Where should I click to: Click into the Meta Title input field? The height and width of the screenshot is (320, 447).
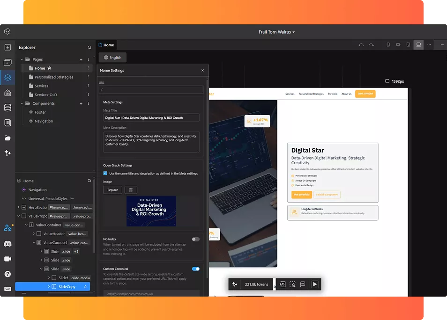point(151,118)
